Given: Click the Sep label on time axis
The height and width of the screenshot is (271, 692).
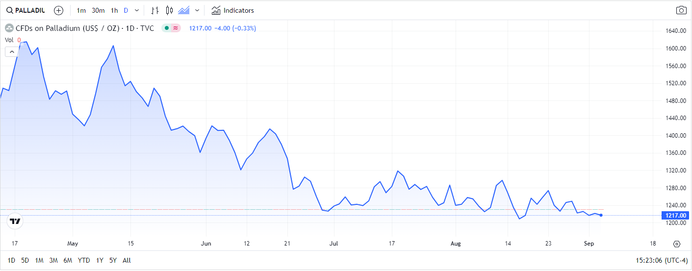Looking at the screenshot, I should (589, 244).
